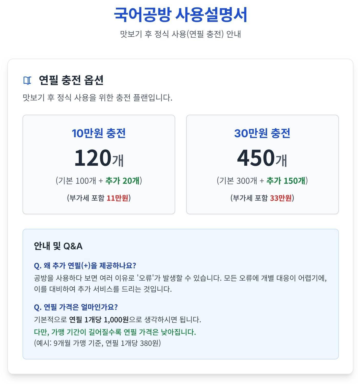Click the 안내 및 Q&A heading
The height and width of the screenshot is (384, 358).
pos(58,246)
